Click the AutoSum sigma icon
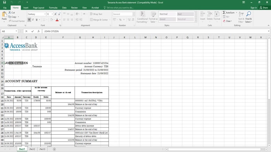271x152 pixels. 224,12
